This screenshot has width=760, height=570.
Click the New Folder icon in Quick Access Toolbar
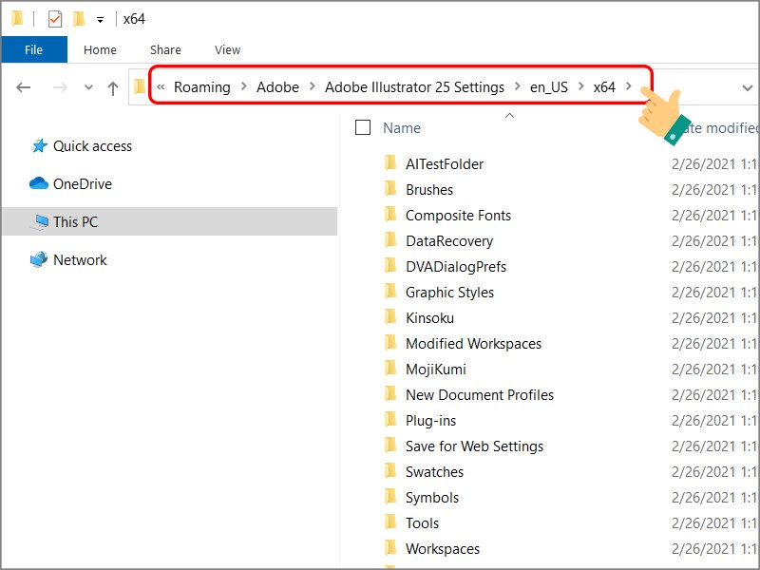point(81,17)
